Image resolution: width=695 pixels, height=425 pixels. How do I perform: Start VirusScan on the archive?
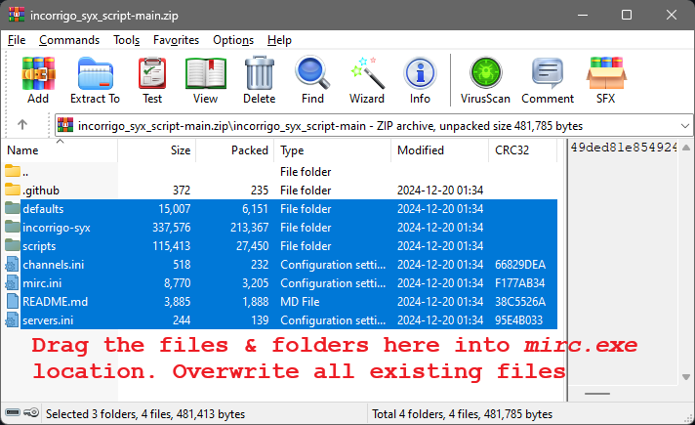(x=485, y=72)
